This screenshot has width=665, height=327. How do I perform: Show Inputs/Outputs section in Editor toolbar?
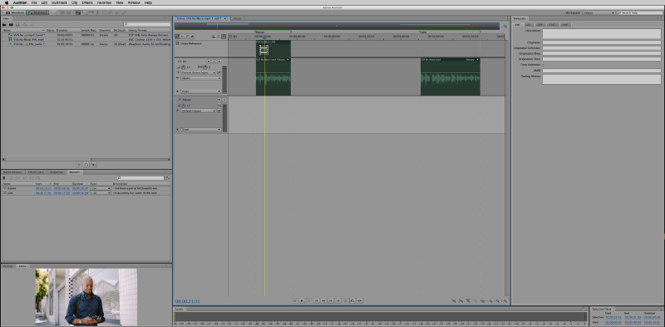coord(177,36)
